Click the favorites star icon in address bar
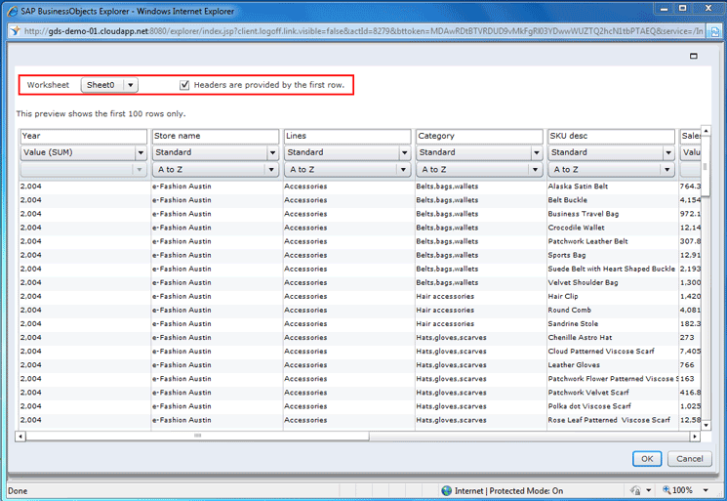727x501 pixels. click(16, 31)
